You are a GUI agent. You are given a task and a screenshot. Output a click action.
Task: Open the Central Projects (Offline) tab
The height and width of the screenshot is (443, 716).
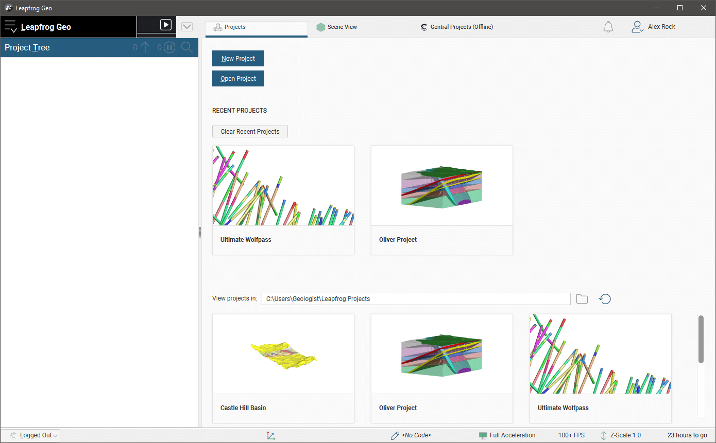tap(456, 27)
